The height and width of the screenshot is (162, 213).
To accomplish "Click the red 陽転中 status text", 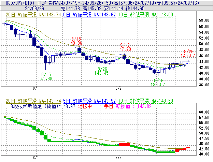I will (x=85, y=106).
